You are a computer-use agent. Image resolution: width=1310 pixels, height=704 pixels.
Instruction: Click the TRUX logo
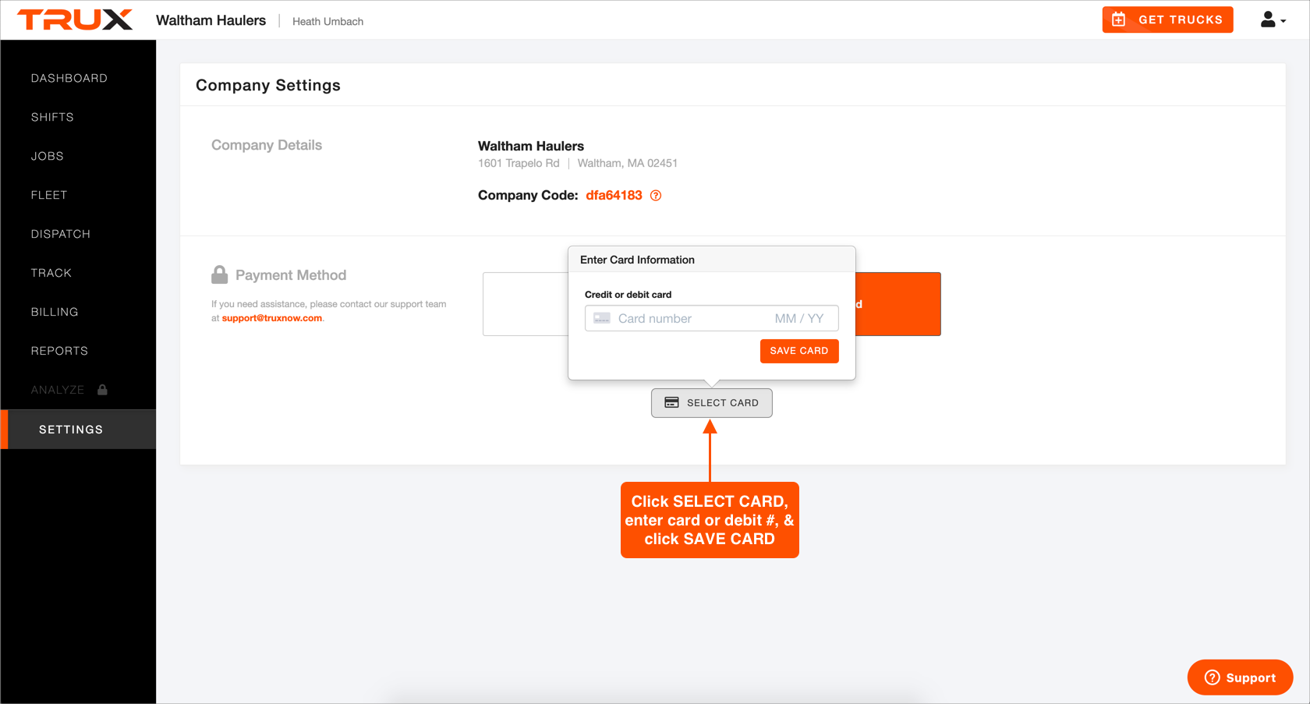click(x=75, y=19)
